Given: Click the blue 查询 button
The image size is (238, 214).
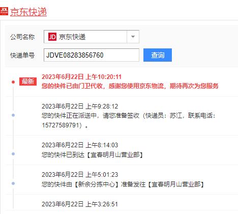Looking at the screenshot, I should pyautogui.click(x=158, y=55).
